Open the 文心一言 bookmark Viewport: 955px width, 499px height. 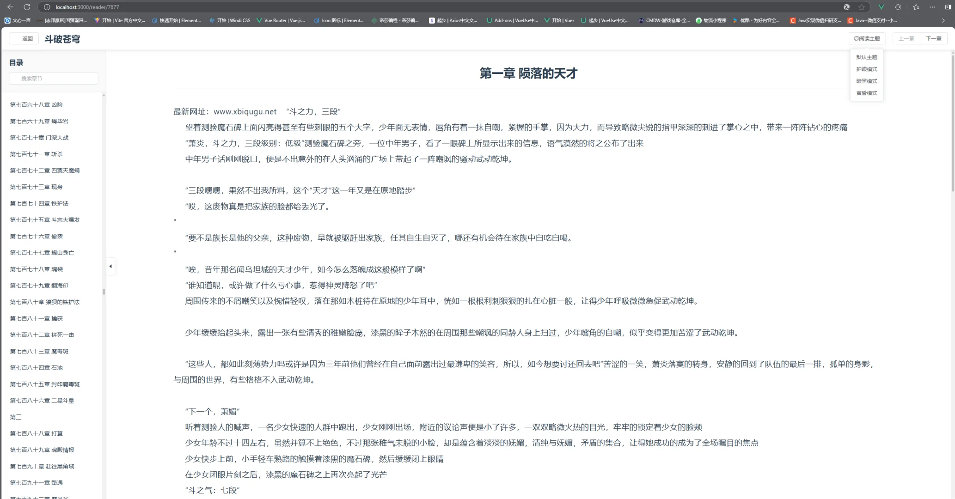(x=18, y=20)
